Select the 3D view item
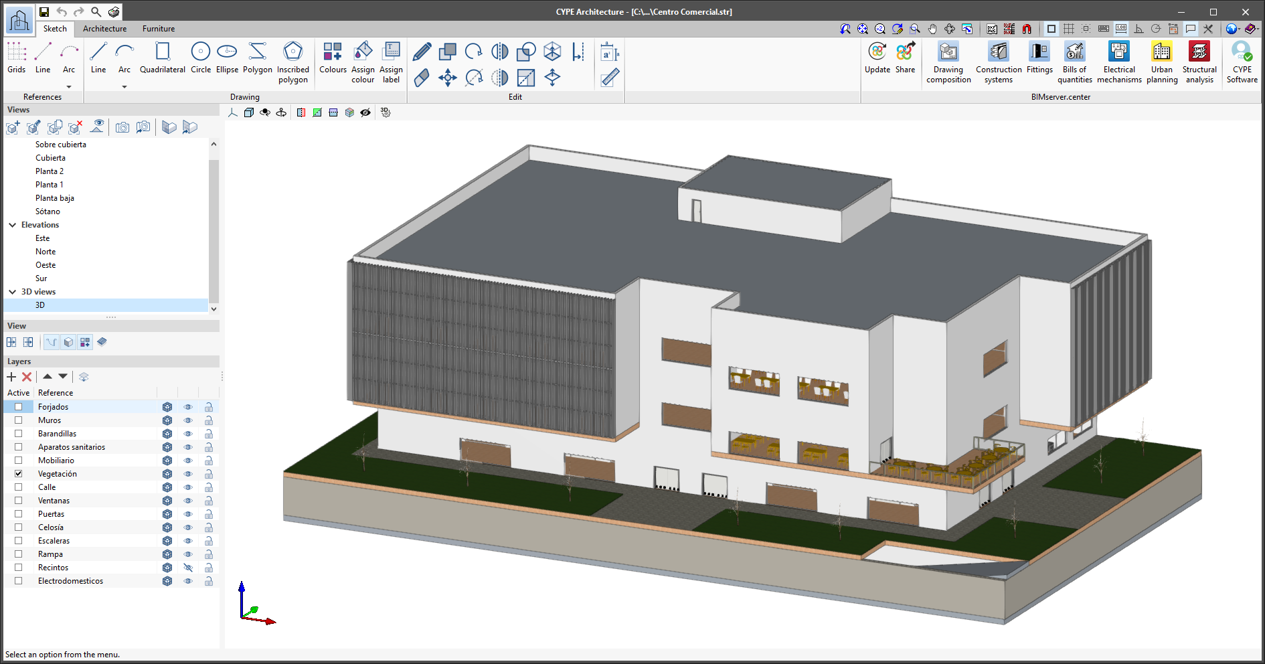This screenshot has width=1265, height=664. point(106,305)
